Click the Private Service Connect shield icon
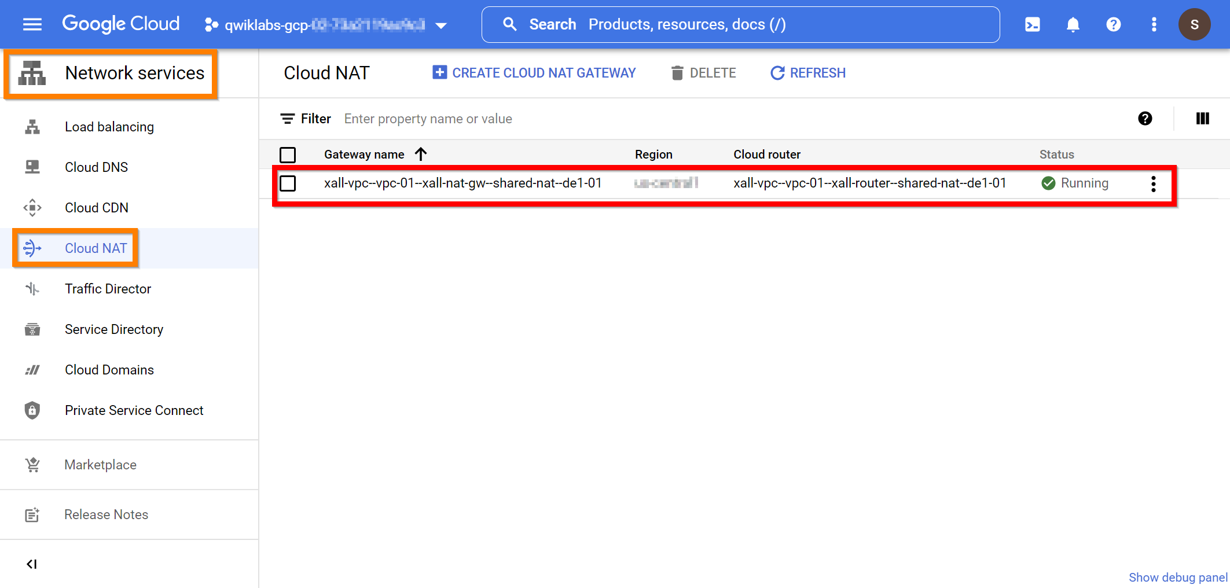Screen dimensions: 1230x588 pyautogui.click(x=32, y=410)
